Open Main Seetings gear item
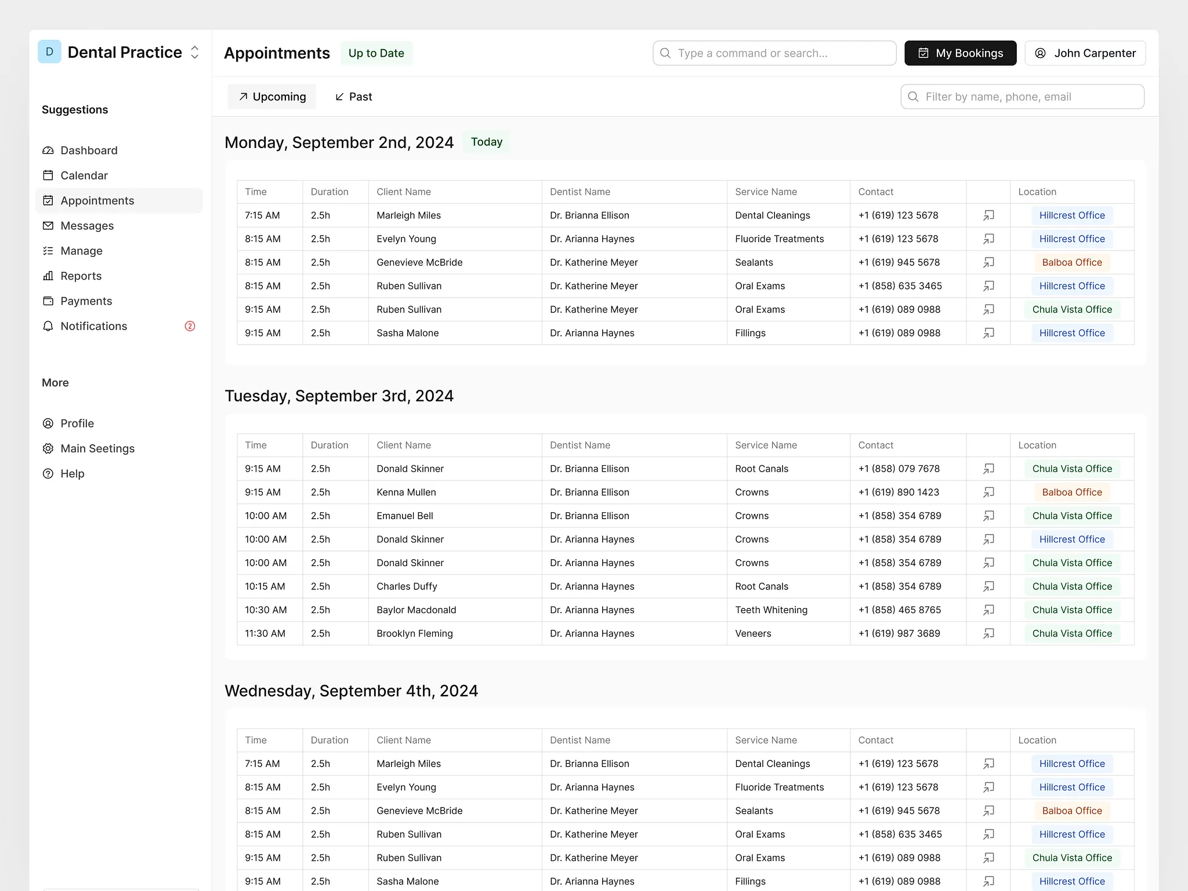The image size is (1188, 891). [x=97, y=448]
